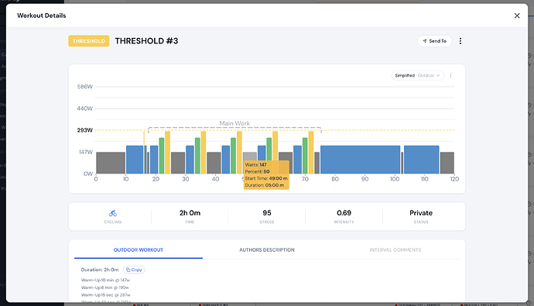Viewport: 534px width, 306px height.
Task: Click the "2h 0m" time value
Action: click(190, 213)
